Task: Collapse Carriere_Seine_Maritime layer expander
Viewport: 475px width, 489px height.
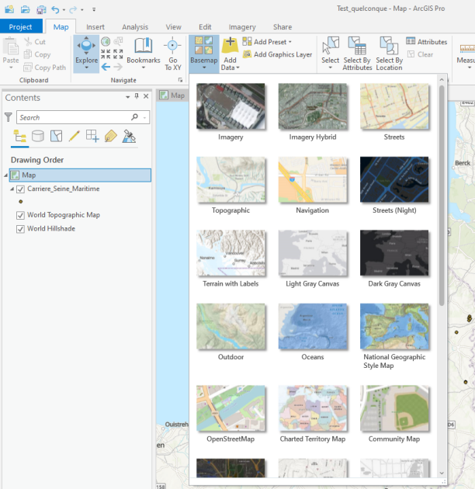Action: [12, 189]
